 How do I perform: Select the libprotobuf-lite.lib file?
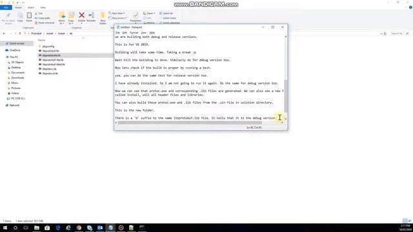click(x=53, y=60)
